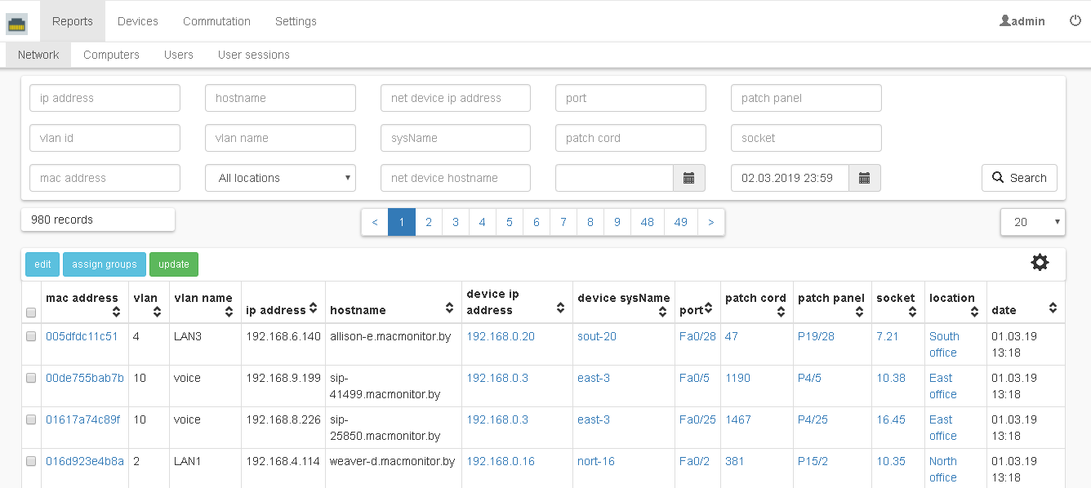
Task: Click the net device ip address field
Action: point(455,98)
